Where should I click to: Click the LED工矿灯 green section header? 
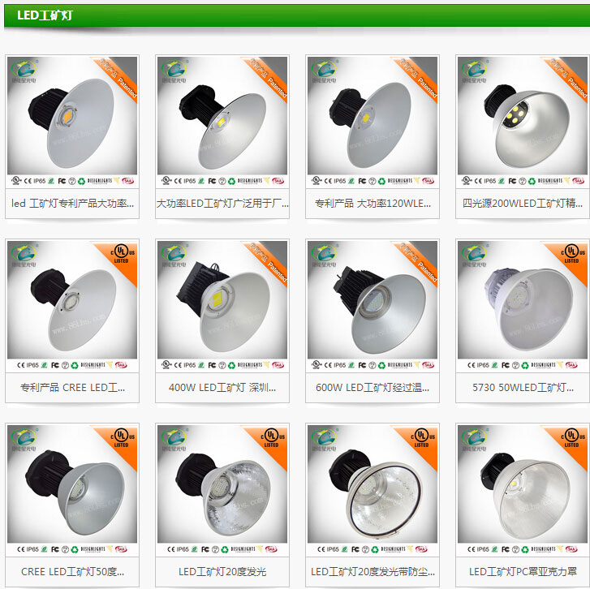(x=297, y=15)
